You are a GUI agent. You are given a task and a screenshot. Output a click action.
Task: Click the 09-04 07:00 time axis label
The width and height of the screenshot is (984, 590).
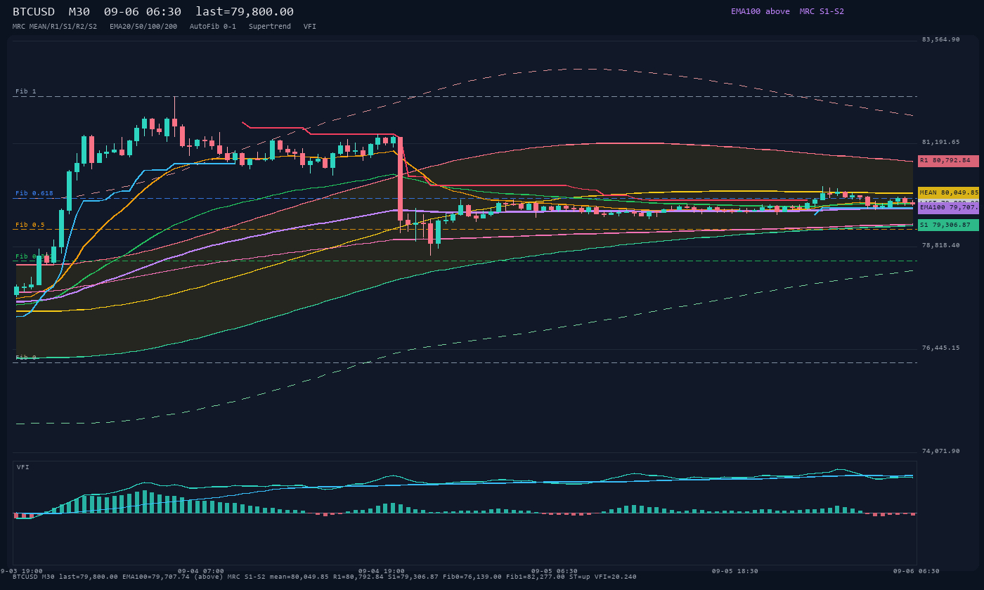(201, 571)
